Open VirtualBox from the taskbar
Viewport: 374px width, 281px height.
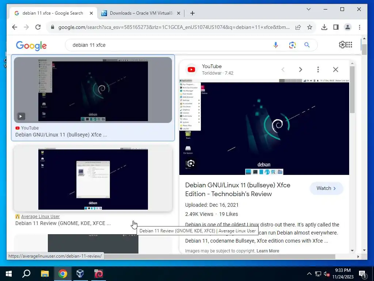[80, 274]
